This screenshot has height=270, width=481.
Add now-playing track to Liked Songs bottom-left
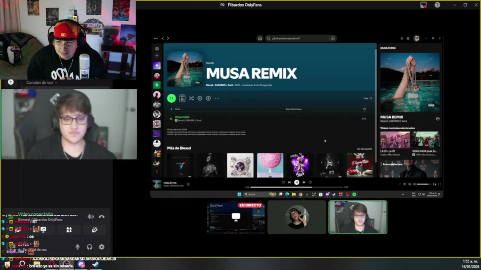pos(188,184)
